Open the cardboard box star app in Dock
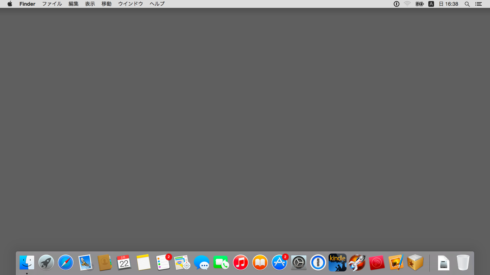 click(x=415, y=262)
